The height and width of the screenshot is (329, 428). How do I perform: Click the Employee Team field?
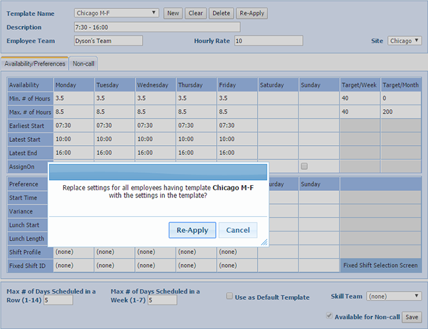click(108, 41)
